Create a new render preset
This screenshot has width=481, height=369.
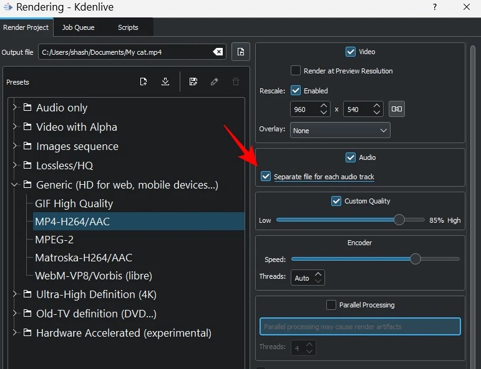143,82
